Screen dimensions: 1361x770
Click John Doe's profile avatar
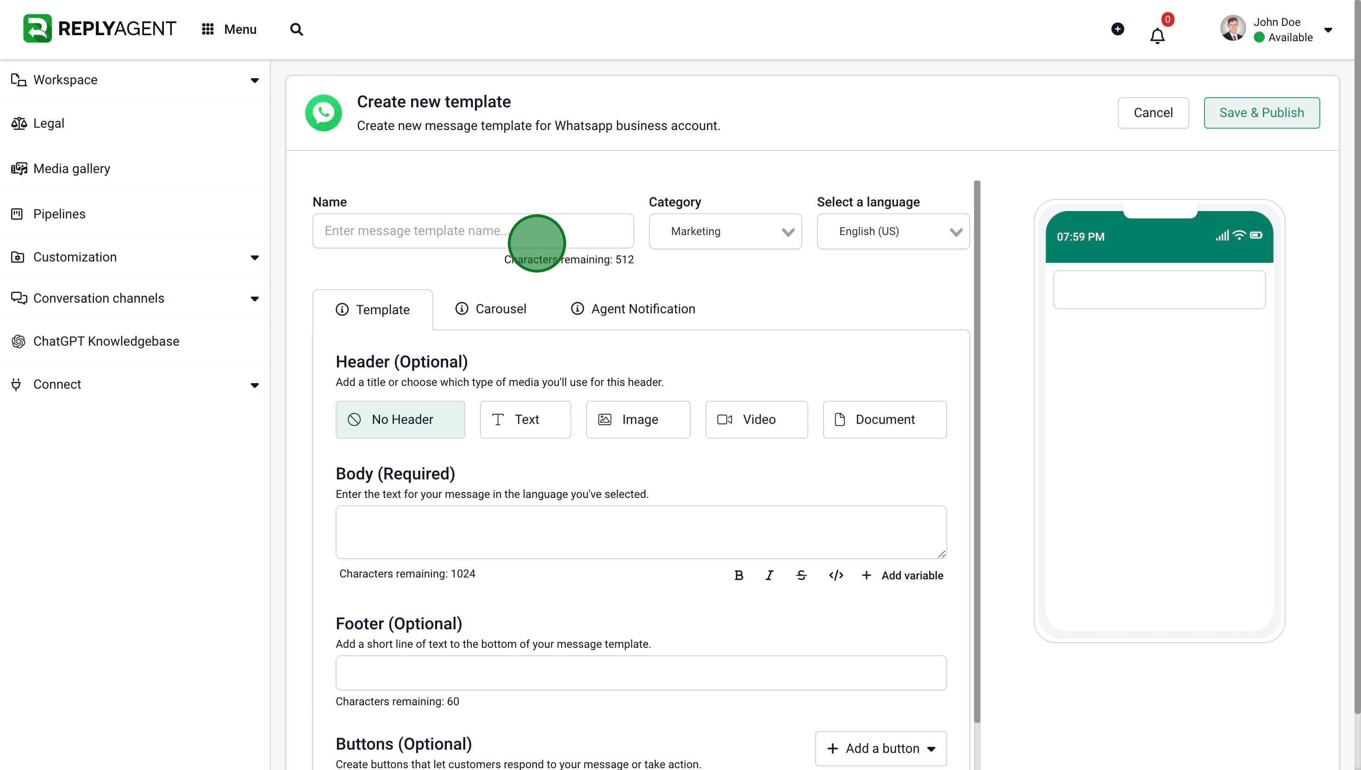pos(1232,29)
